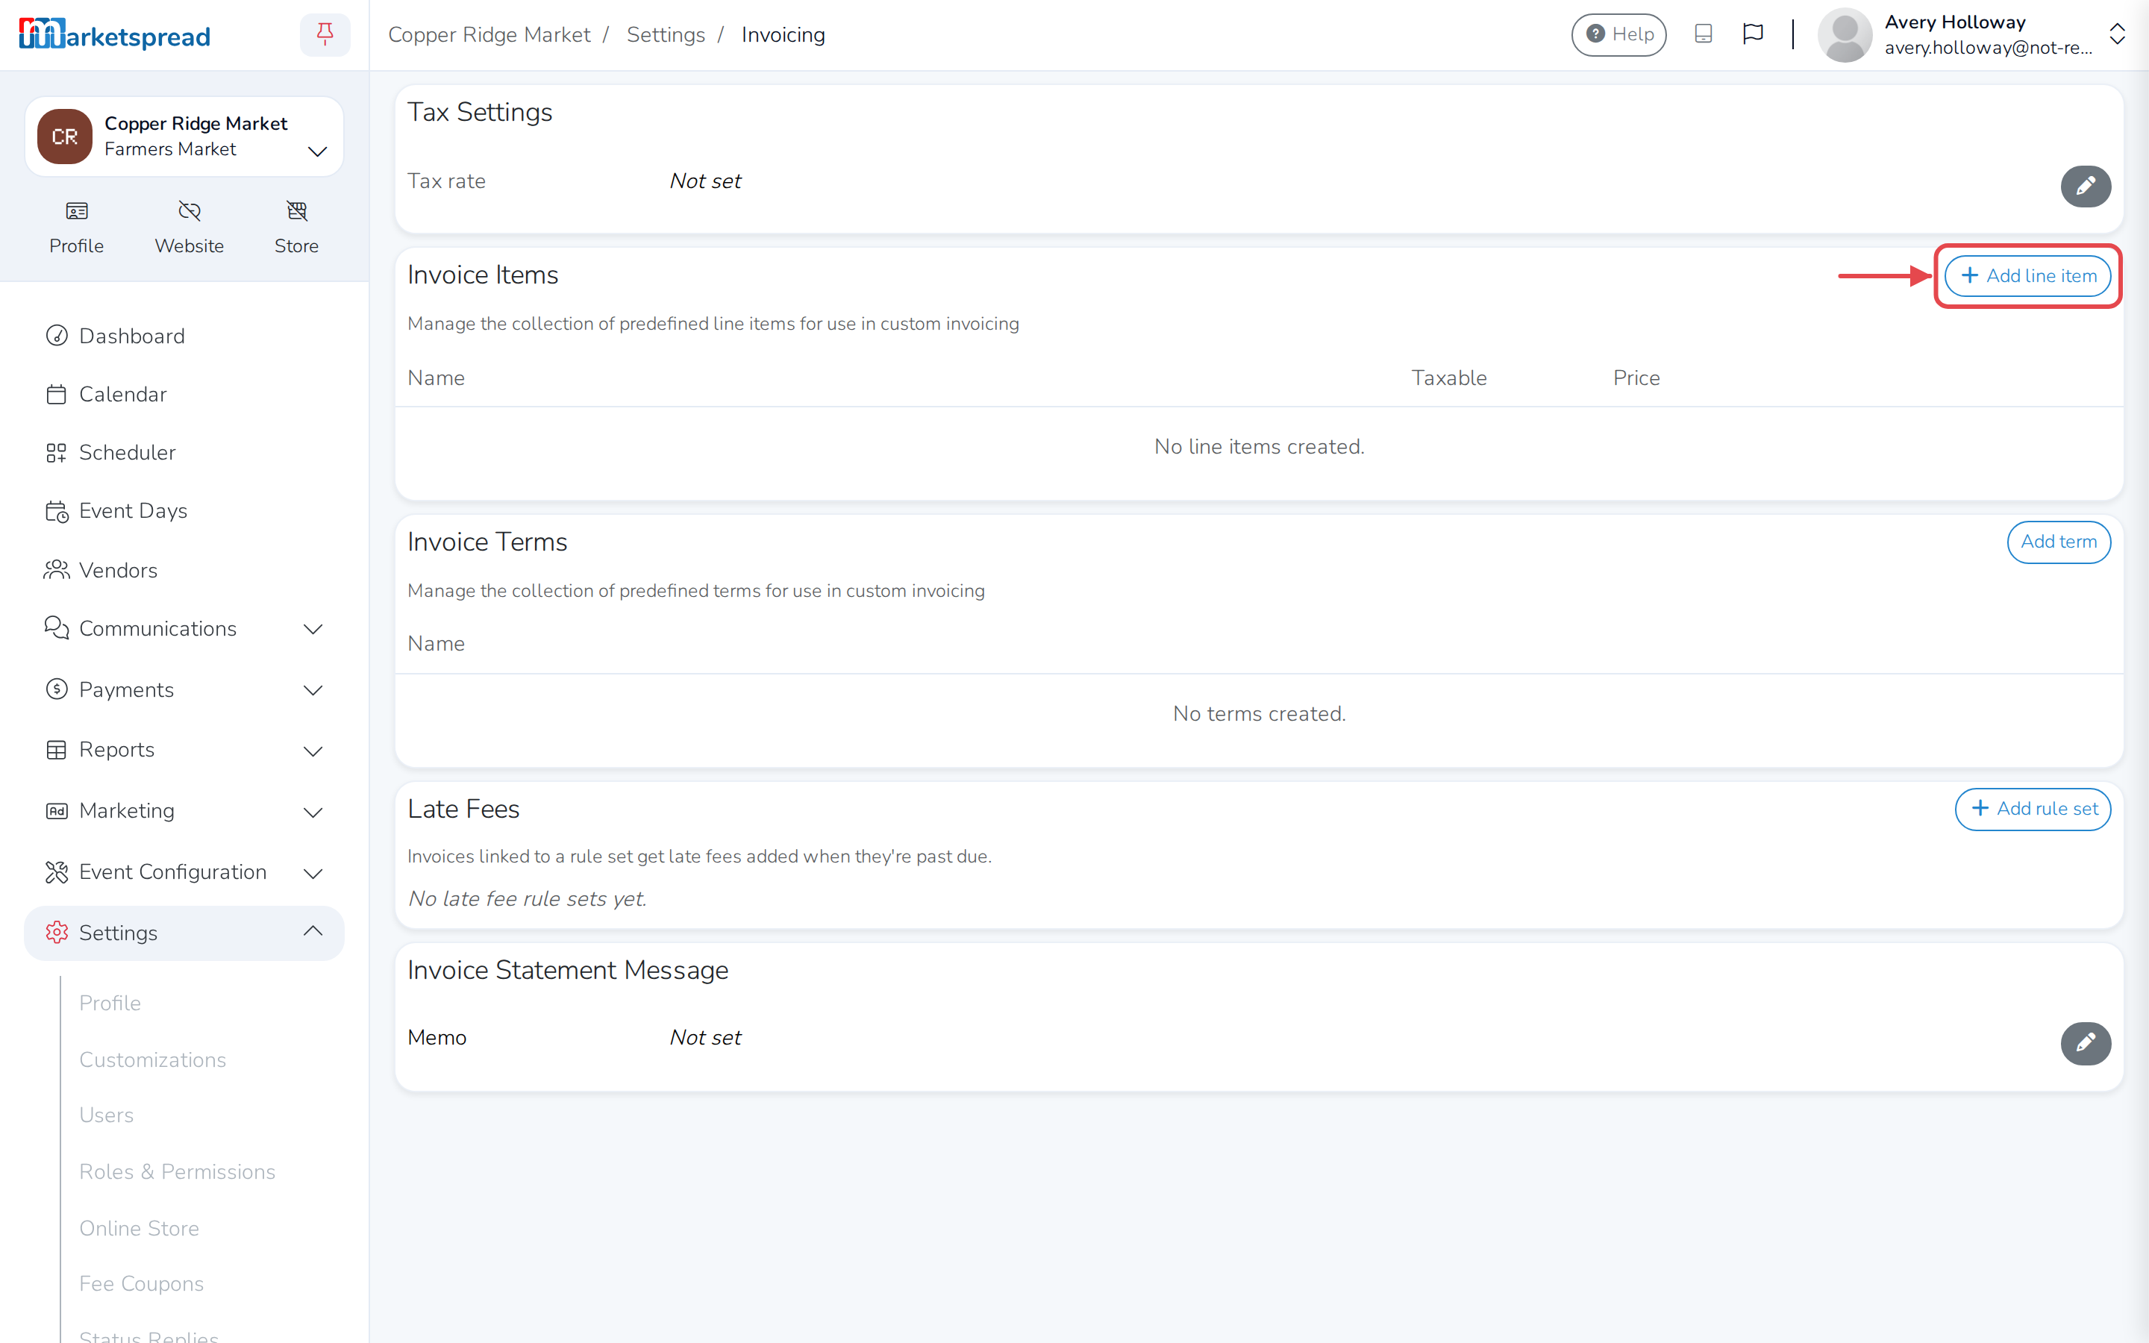Click the flag icon in header
This screenshot has height=1343, width=2149.
1752,34
